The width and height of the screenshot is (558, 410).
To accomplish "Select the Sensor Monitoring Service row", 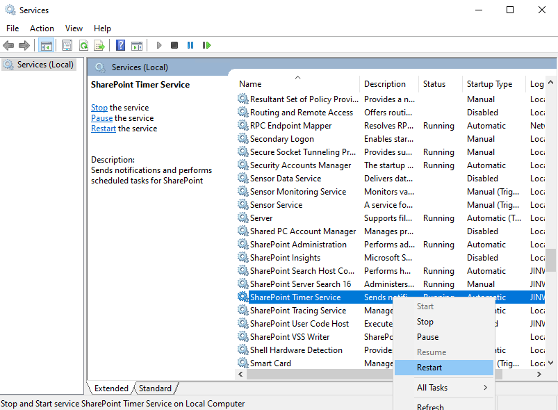I will click(x=391, y=191).
